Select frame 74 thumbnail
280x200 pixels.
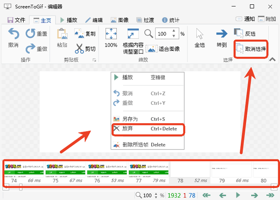[x=24, y=172]
